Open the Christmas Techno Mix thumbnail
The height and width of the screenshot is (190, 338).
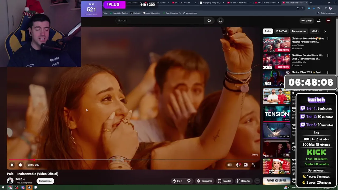[x=276, y=44]
